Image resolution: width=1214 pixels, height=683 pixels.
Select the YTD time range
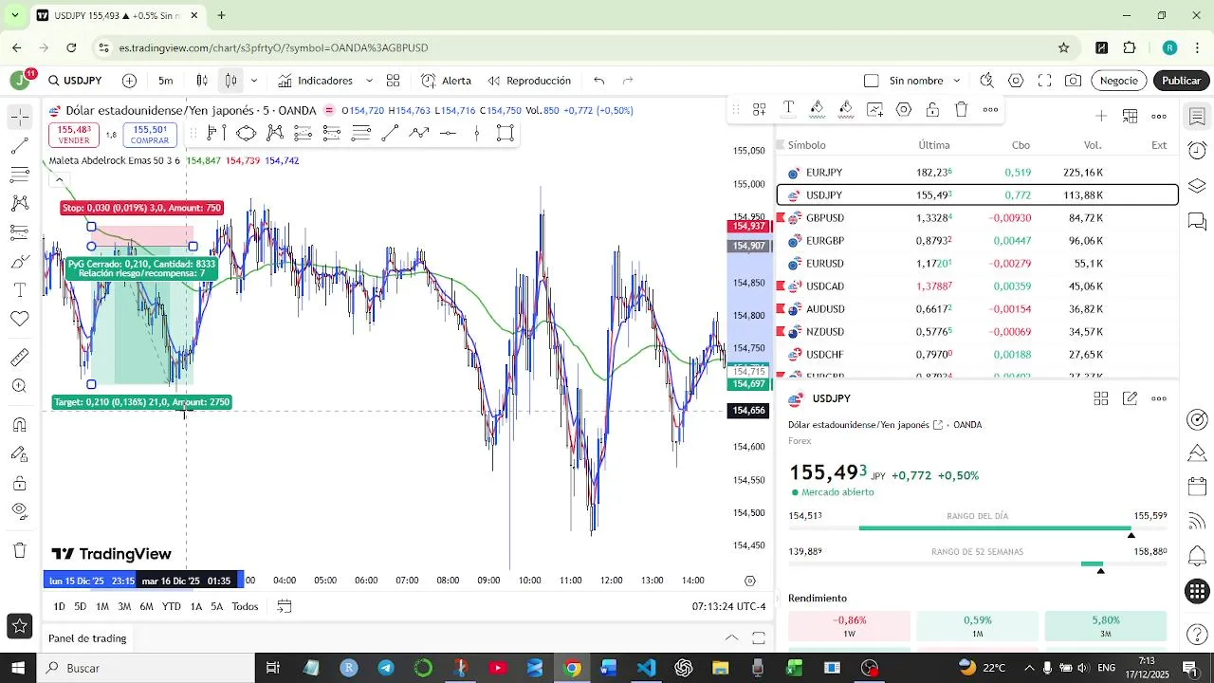[171, 606]
